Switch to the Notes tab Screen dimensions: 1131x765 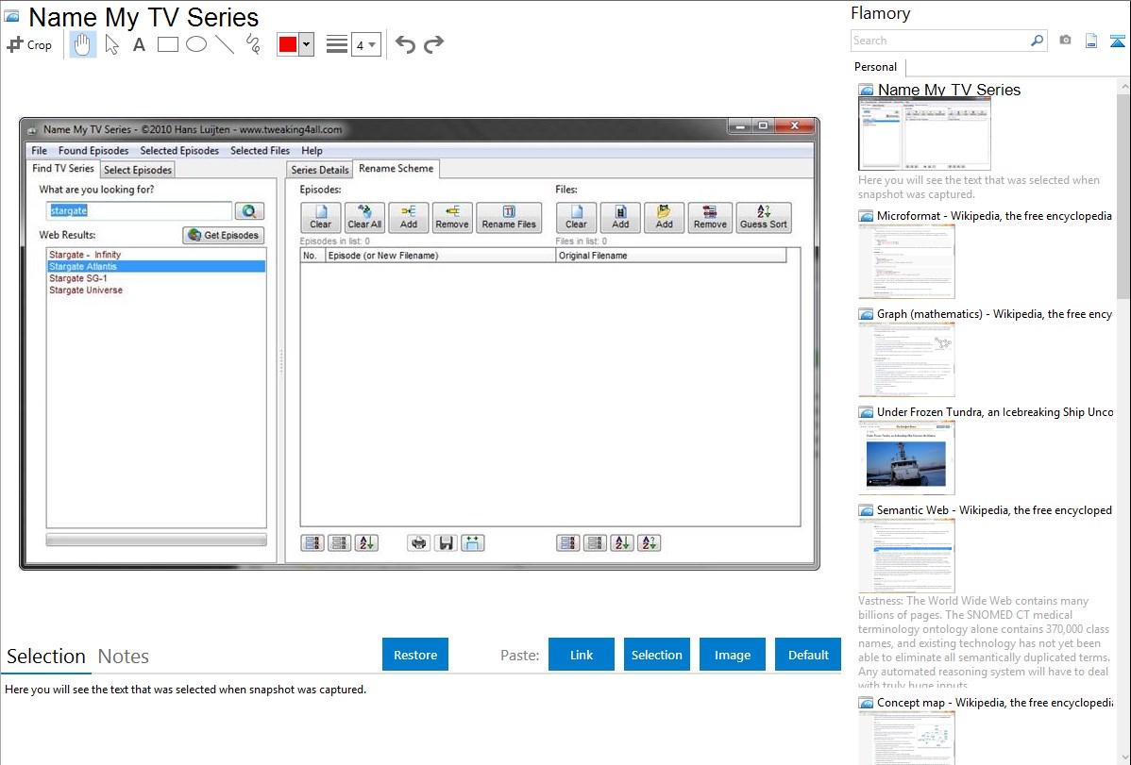[x=124, y=657]
